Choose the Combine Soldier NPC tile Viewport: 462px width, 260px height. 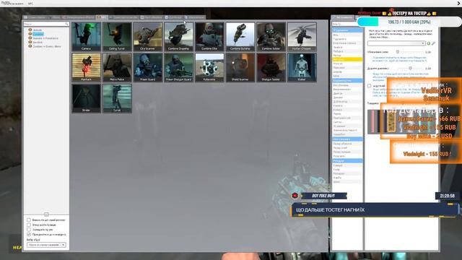(271, 37)
